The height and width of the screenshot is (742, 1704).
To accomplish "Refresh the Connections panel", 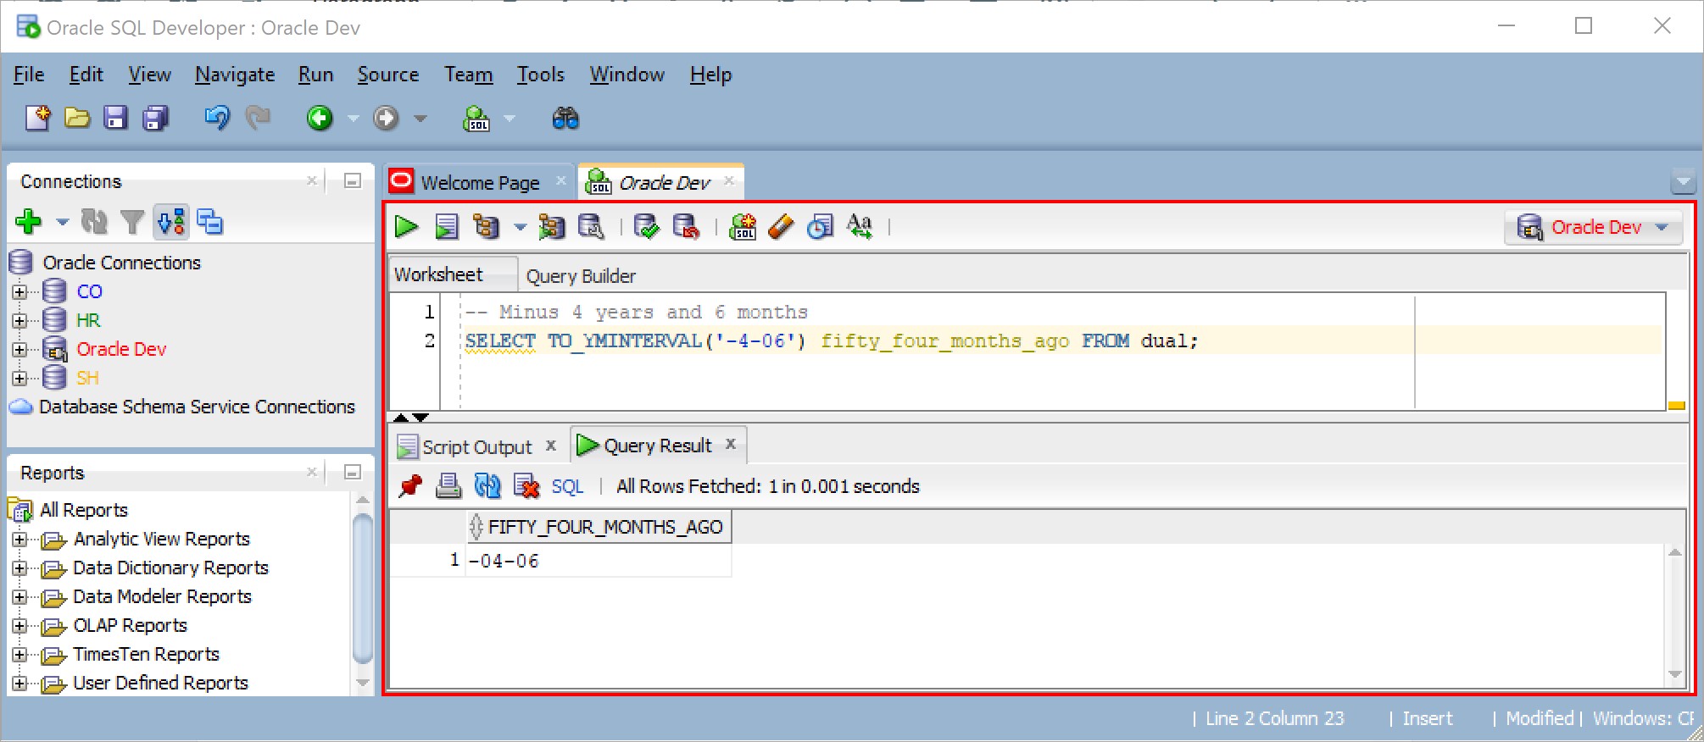I will pos(94,222).
